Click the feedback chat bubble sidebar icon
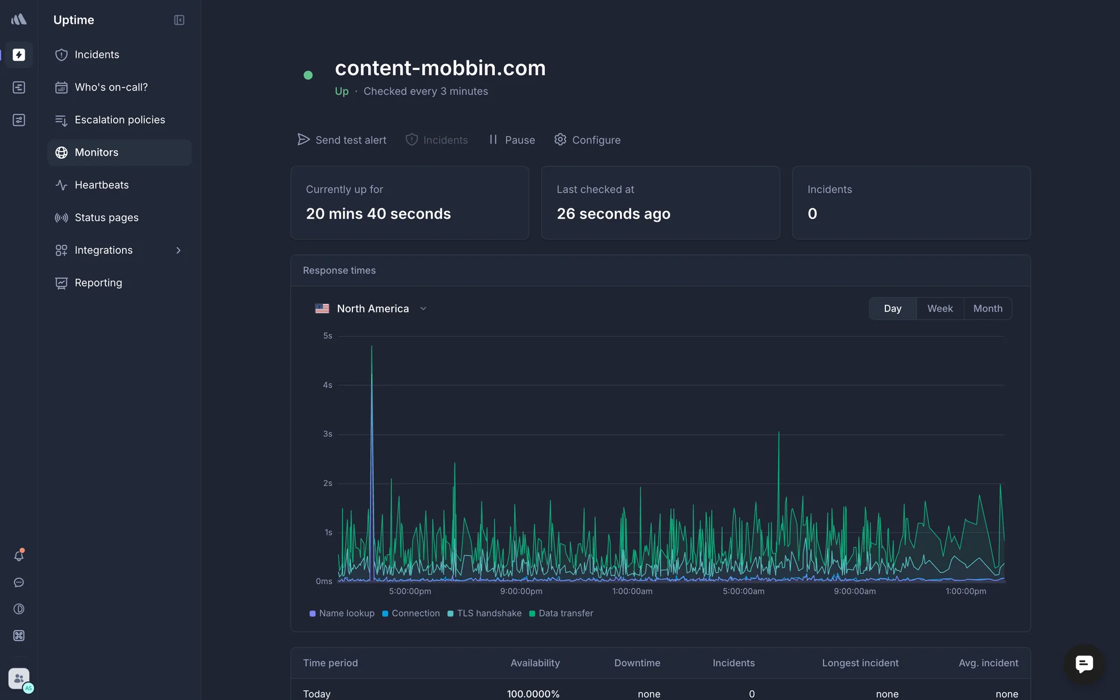 19,583
